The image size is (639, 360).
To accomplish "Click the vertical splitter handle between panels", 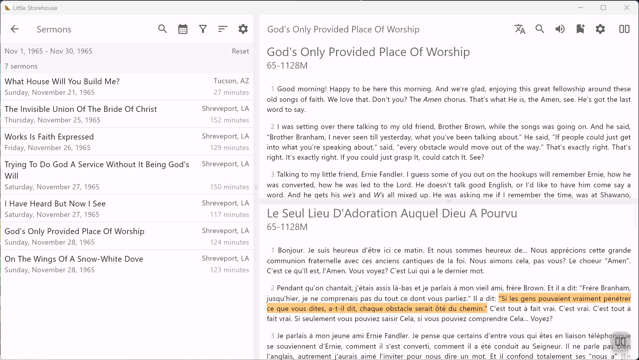I will click(x=256, y=187).
